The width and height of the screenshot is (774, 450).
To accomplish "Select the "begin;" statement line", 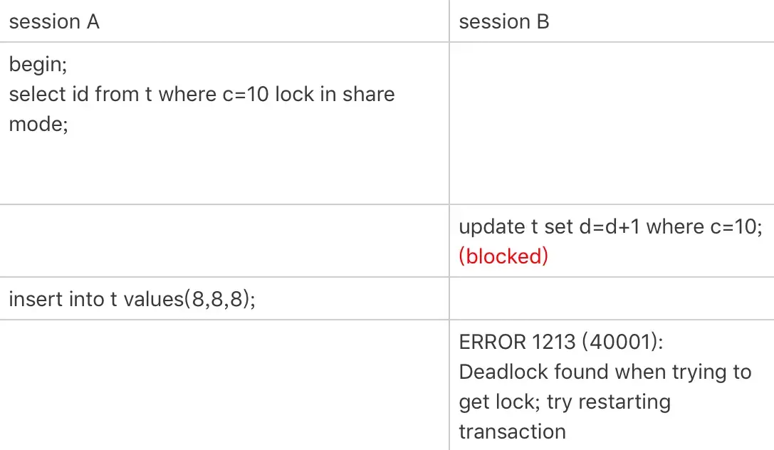I will pyautogui.click(x=38, y=65).
